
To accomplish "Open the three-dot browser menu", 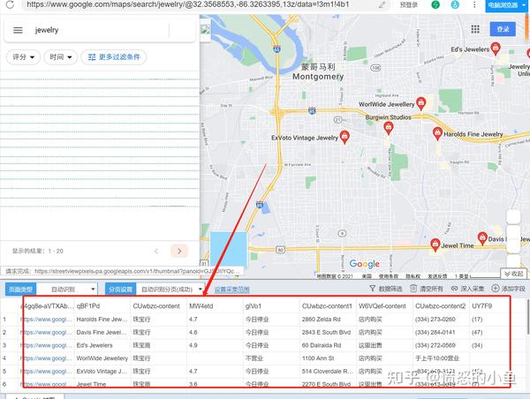I will point(474,4).
